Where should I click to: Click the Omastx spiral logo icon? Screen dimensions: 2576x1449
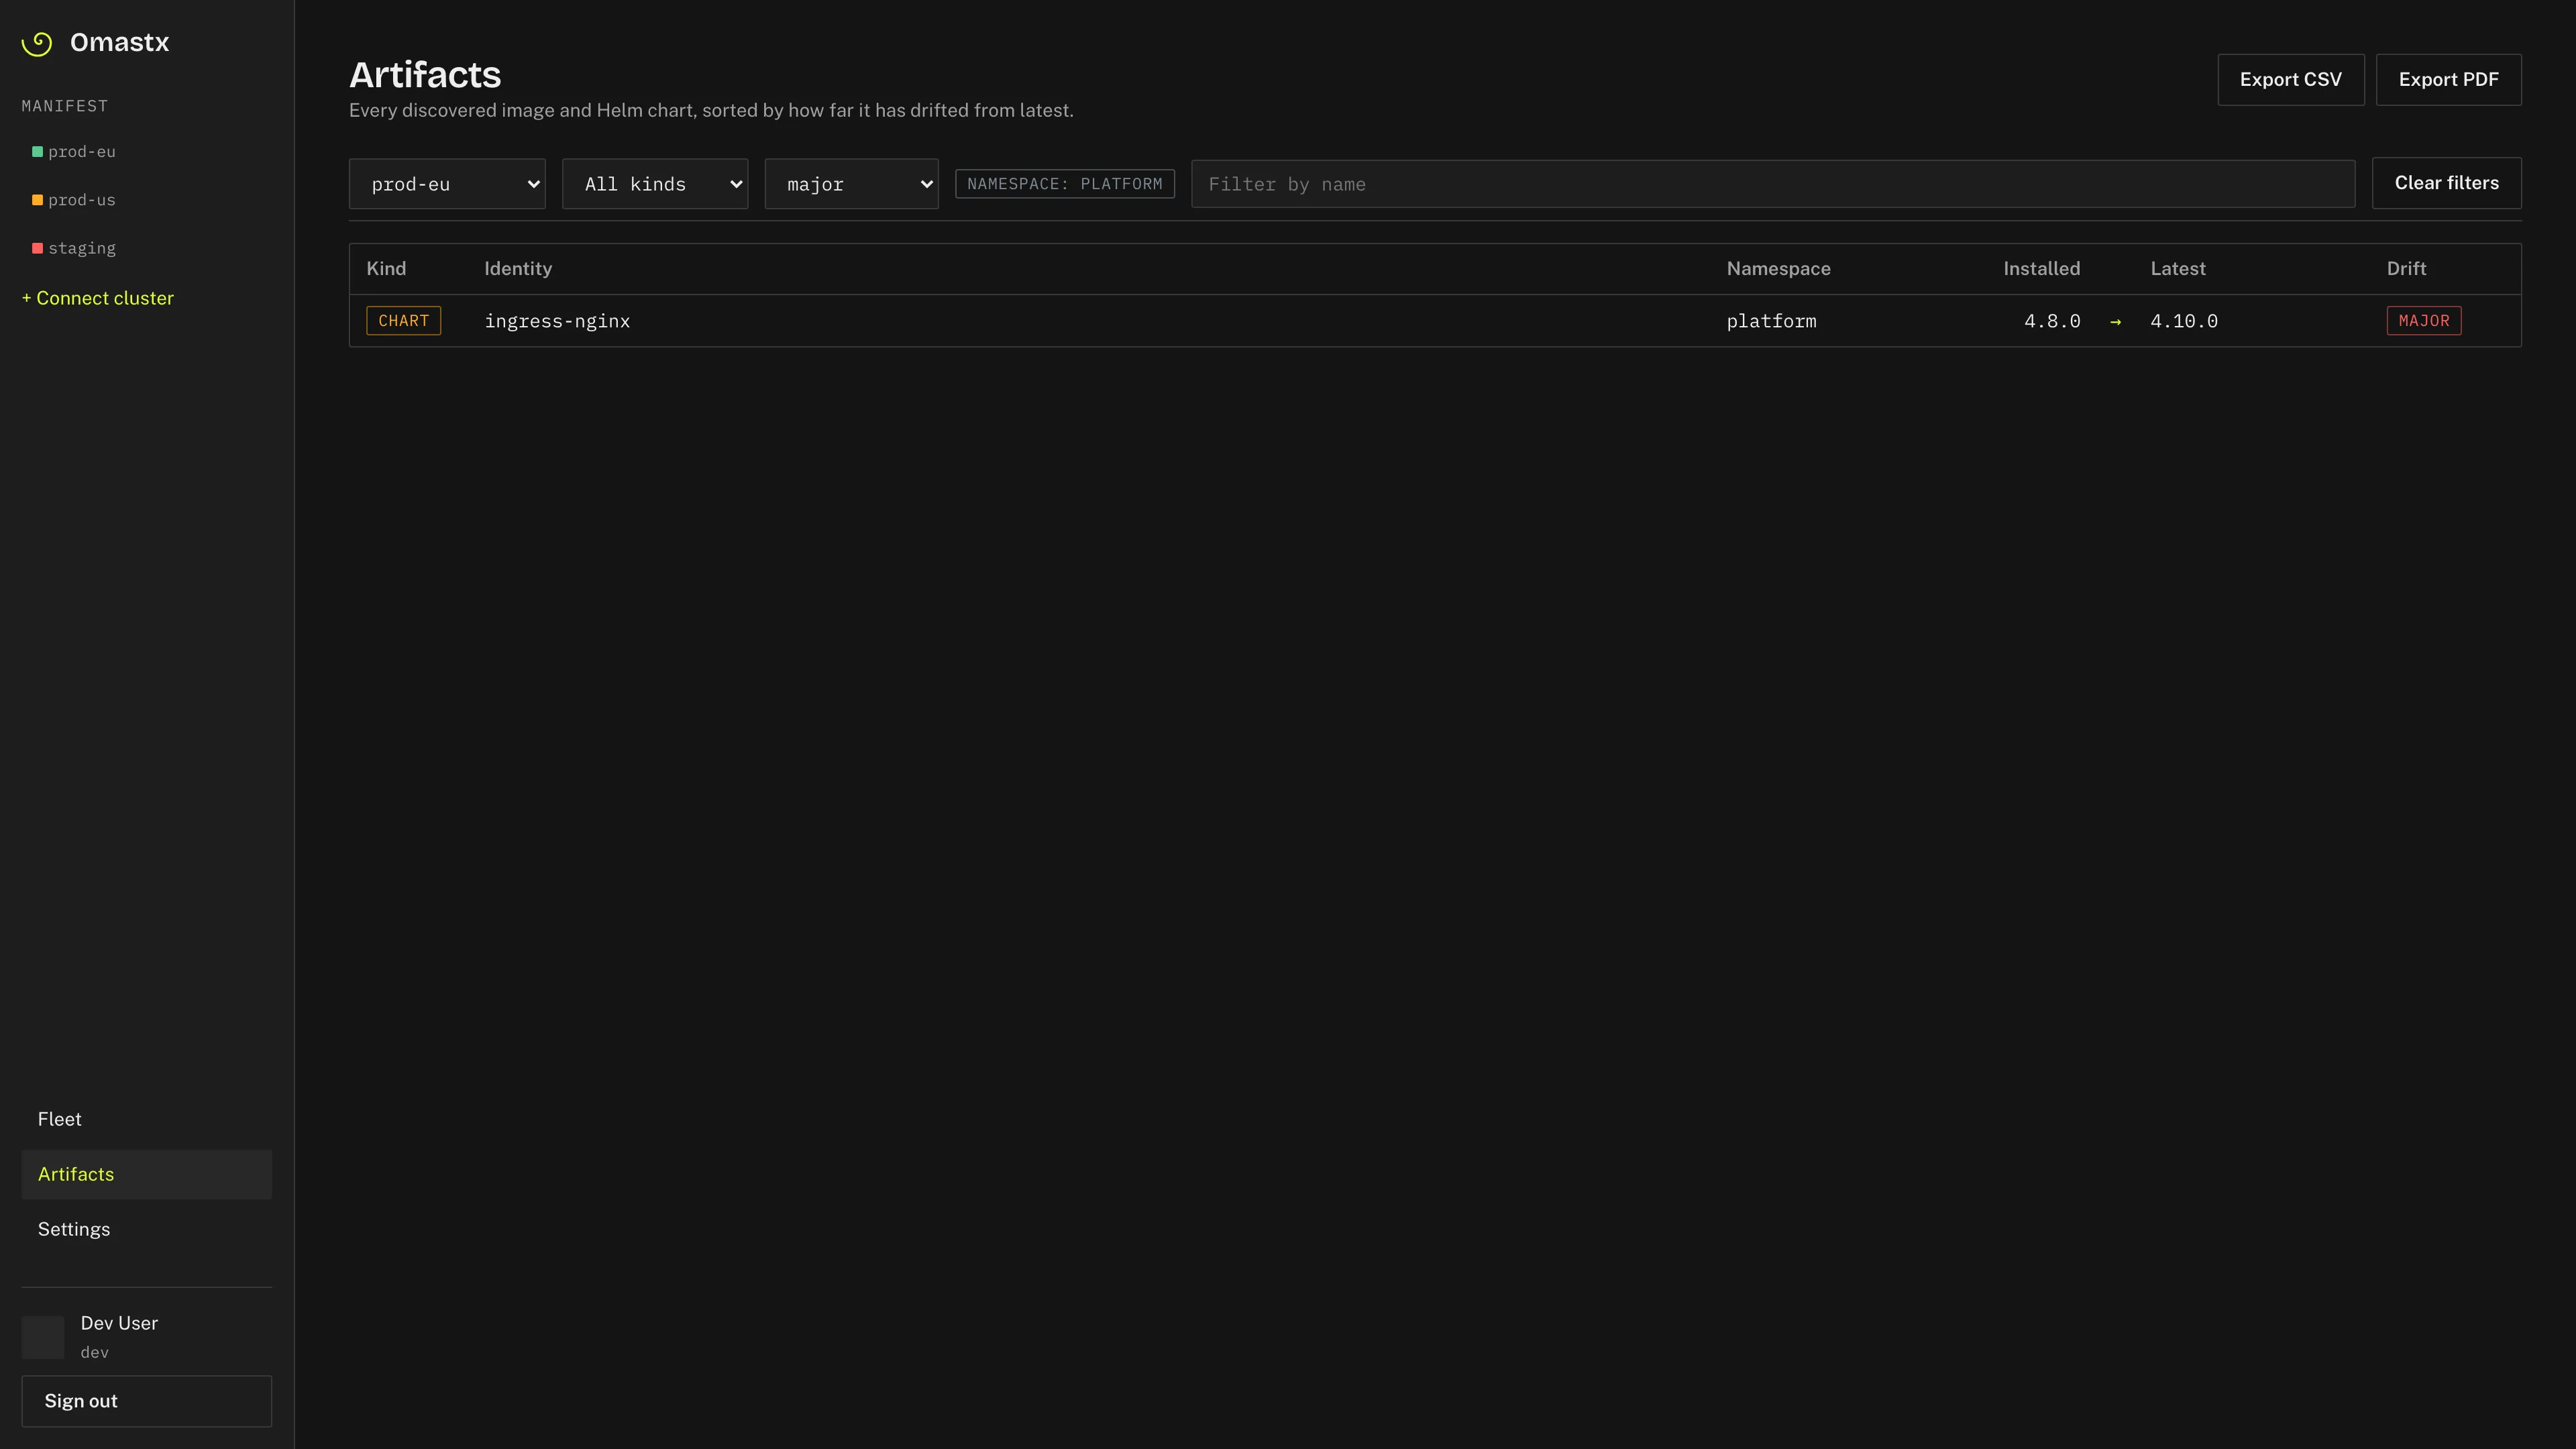tap(37, 43)
